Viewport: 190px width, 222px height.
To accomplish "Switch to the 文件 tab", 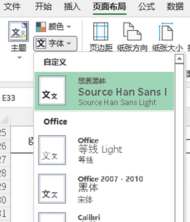I will [x=12, y=7].
